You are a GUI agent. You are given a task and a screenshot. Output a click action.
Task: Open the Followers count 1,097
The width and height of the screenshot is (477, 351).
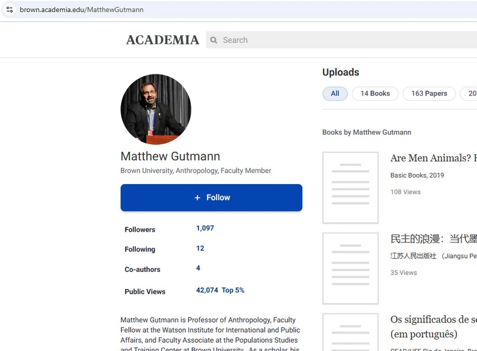point(205,228)
